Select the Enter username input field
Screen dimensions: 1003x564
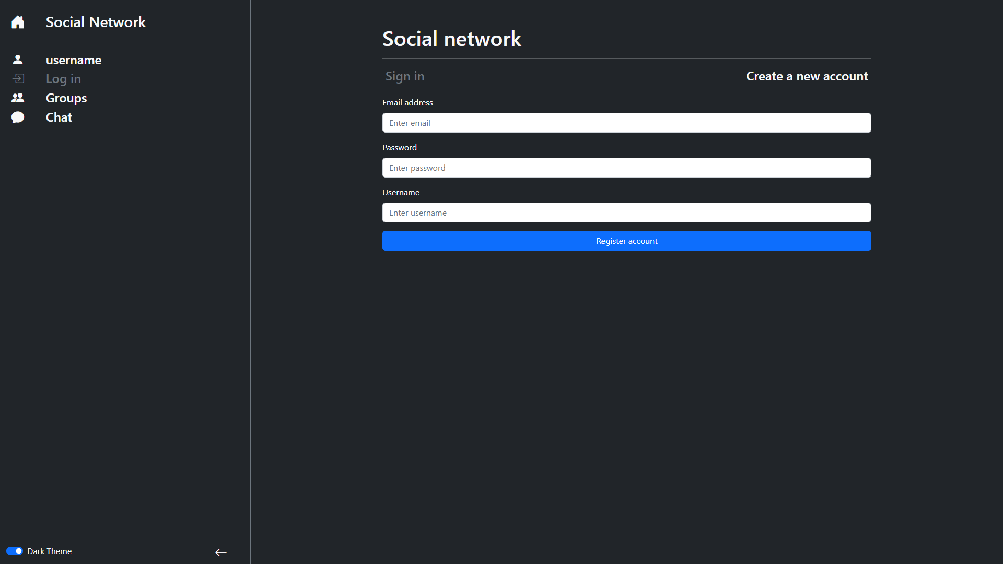point(626,213)
